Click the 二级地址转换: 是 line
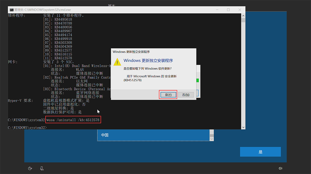The image size is (311, 174). click(59, 108)
